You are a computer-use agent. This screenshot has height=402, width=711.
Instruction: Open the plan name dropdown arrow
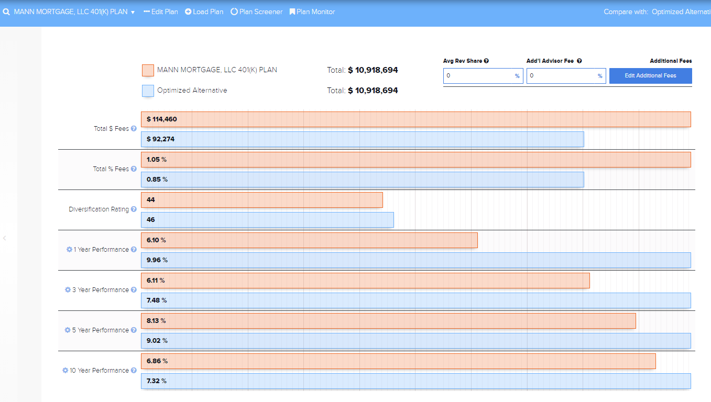(133, 12)
